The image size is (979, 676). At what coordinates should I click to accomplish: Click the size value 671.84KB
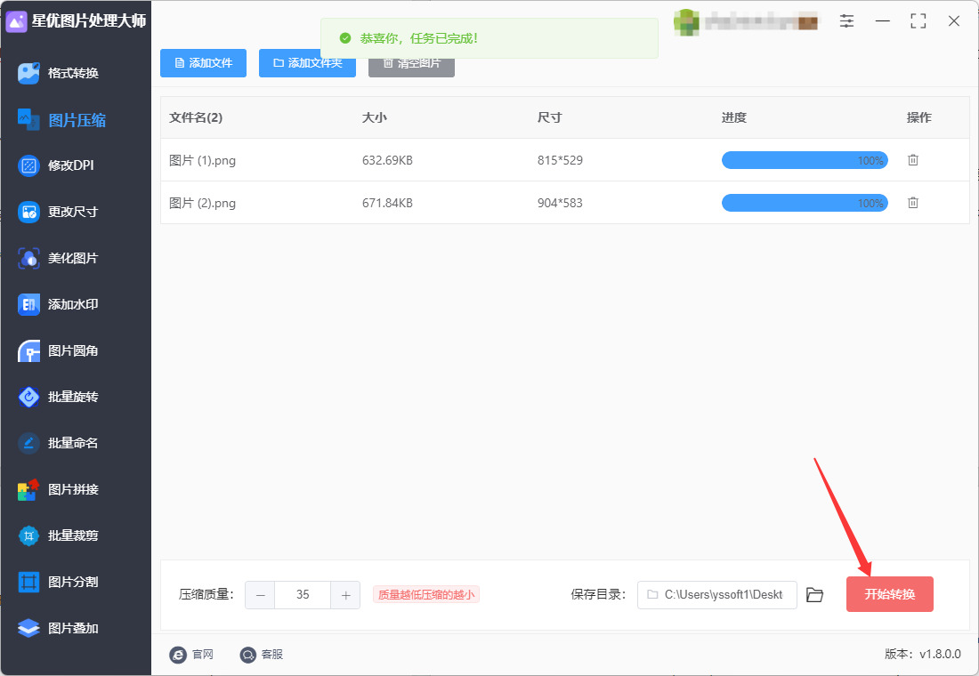point(387,203)
